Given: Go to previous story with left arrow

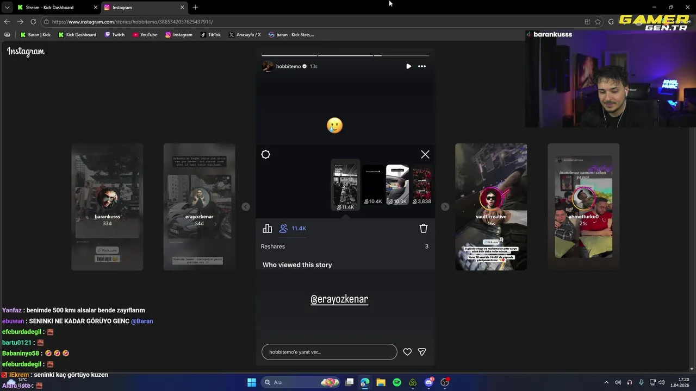Looking at the screenshot, I should [x=246, y=206].
